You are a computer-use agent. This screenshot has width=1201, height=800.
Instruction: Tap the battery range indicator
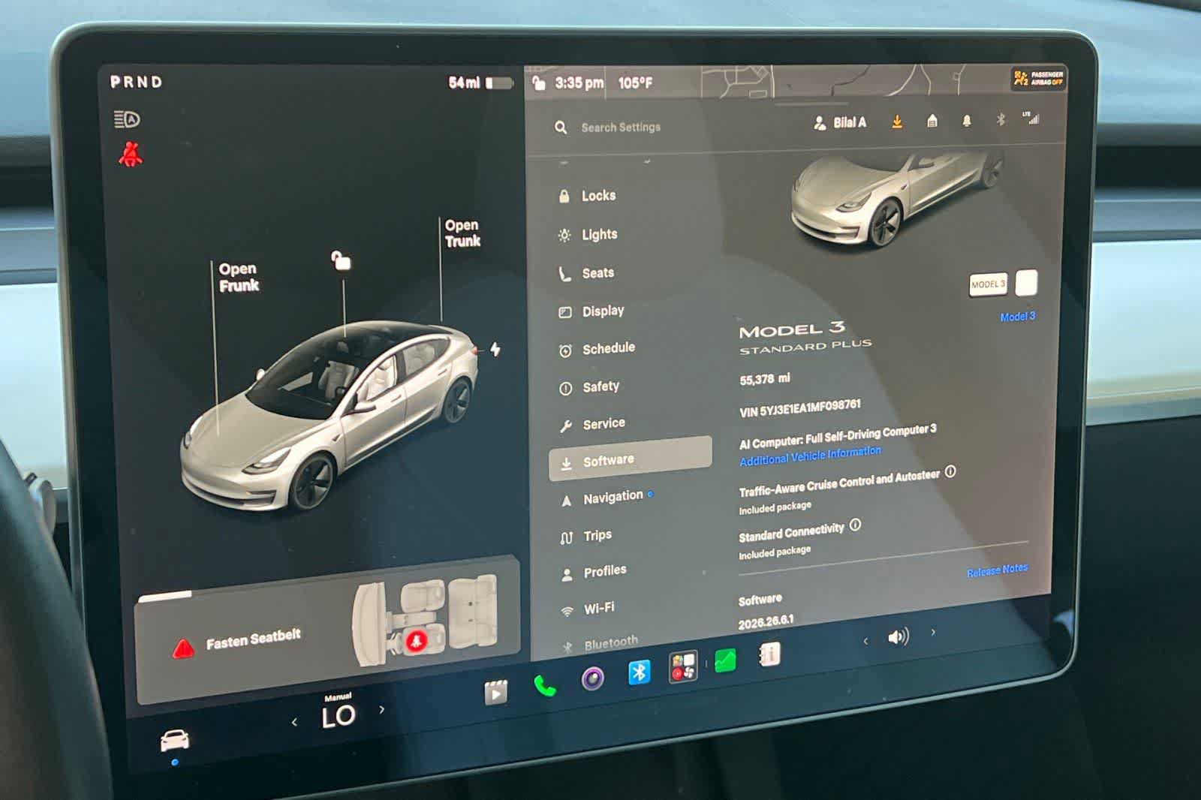[x=480, y=83]
